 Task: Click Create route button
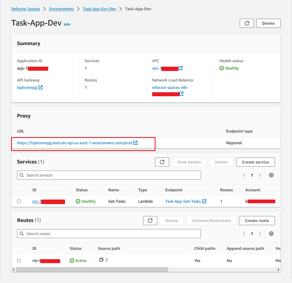tap(257, 221)
